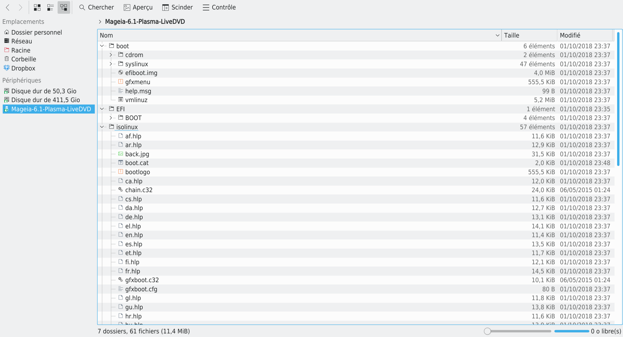Click the zoom slider handle in status bar
Screen dimensions: 623x337
click(x=487, y=331)
